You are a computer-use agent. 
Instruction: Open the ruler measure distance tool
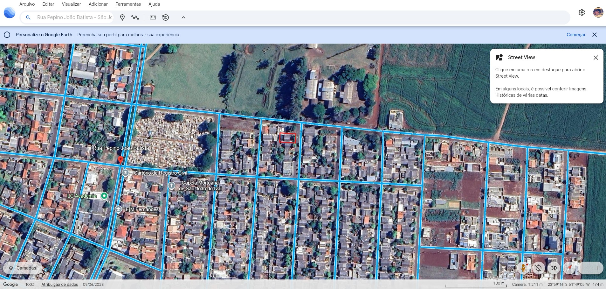(x=153, y=18)
